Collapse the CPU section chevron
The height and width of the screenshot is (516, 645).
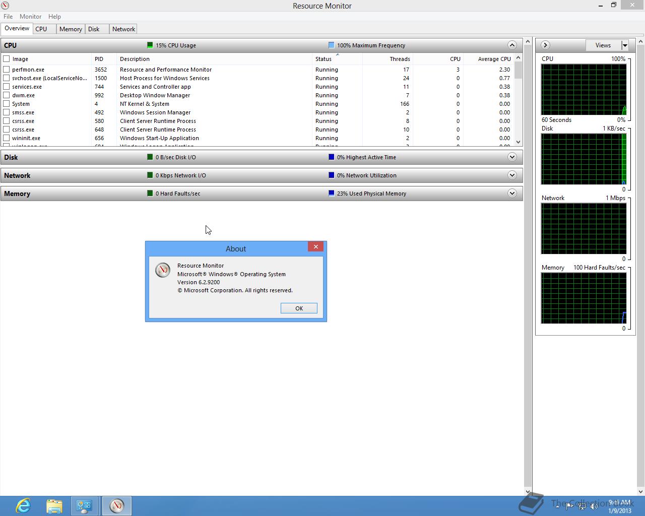[x=512, y=45]
